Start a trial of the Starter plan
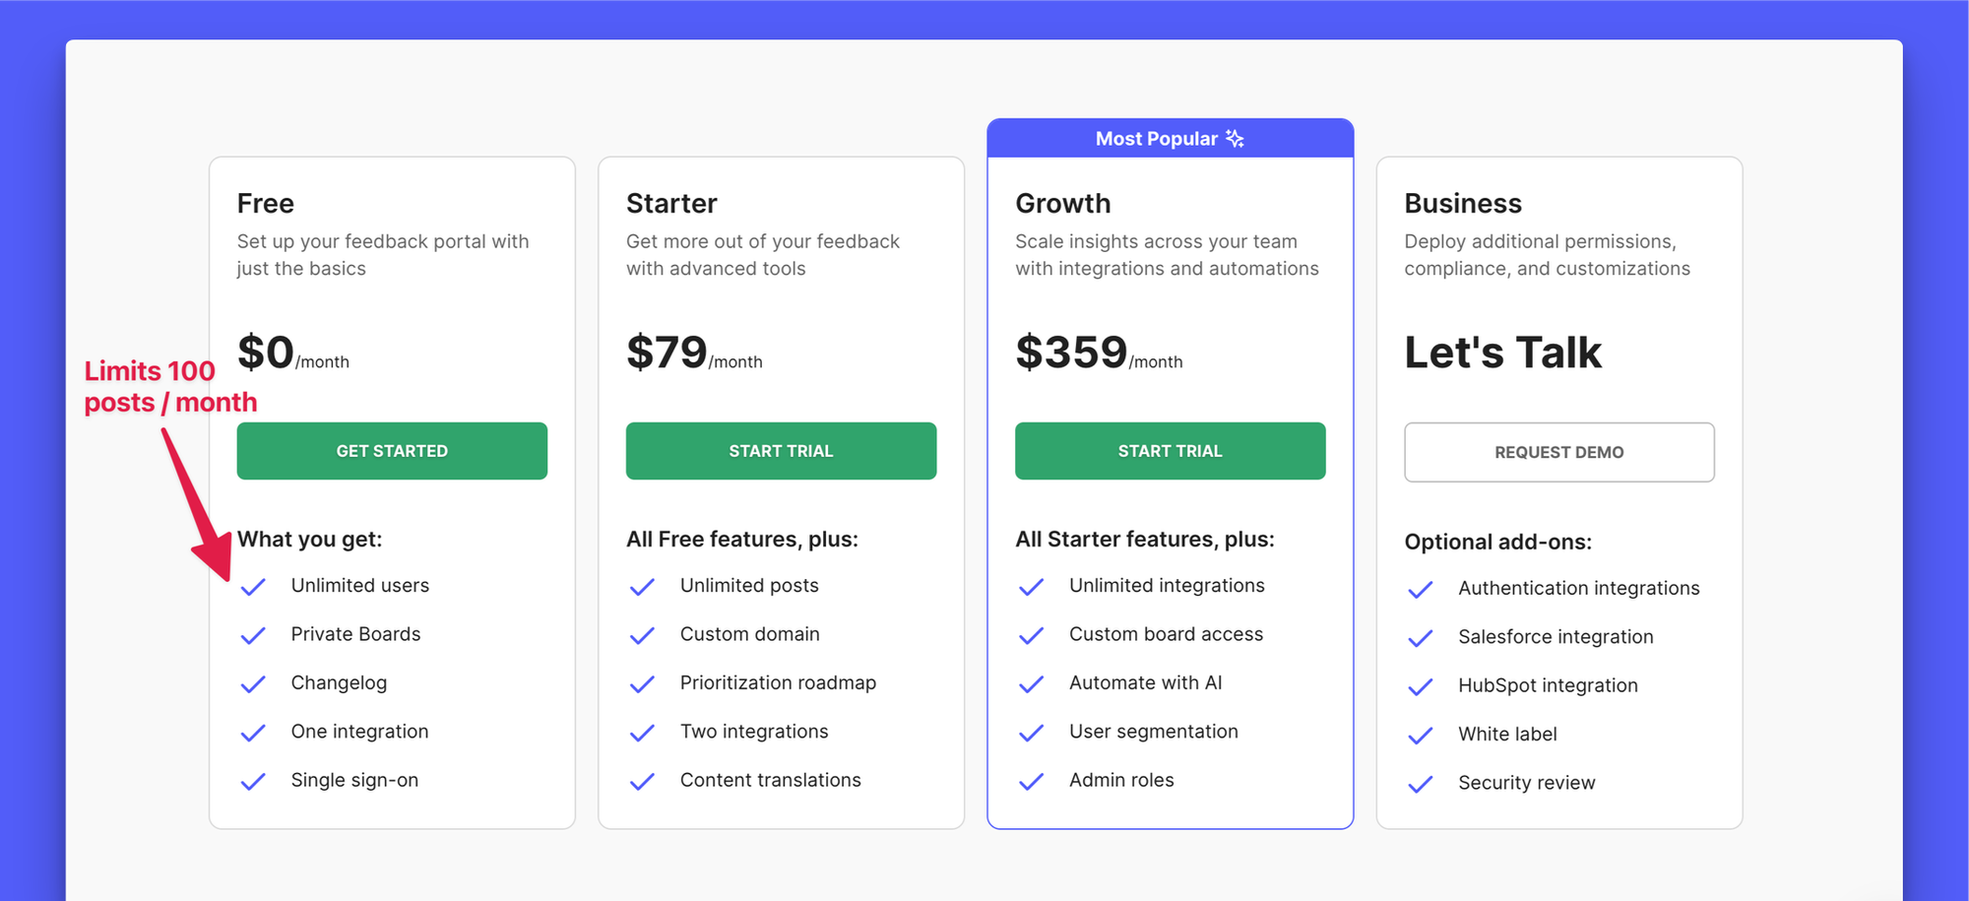This screenshot has height=901, width=1969. tap(781, 451)
